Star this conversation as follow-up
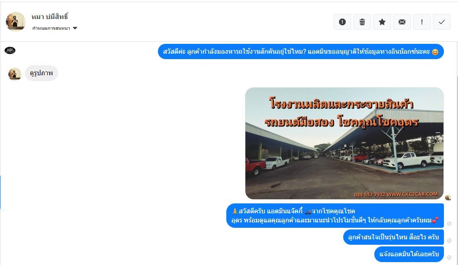This screenshot has width=458, height=265. [x=382, y=22]
